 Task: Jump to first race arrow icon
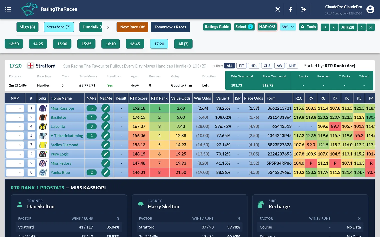325,27
